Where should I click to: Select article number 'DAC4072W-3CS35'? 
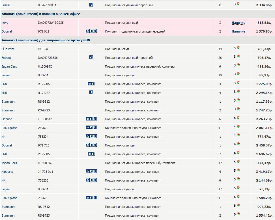[51, 23]
